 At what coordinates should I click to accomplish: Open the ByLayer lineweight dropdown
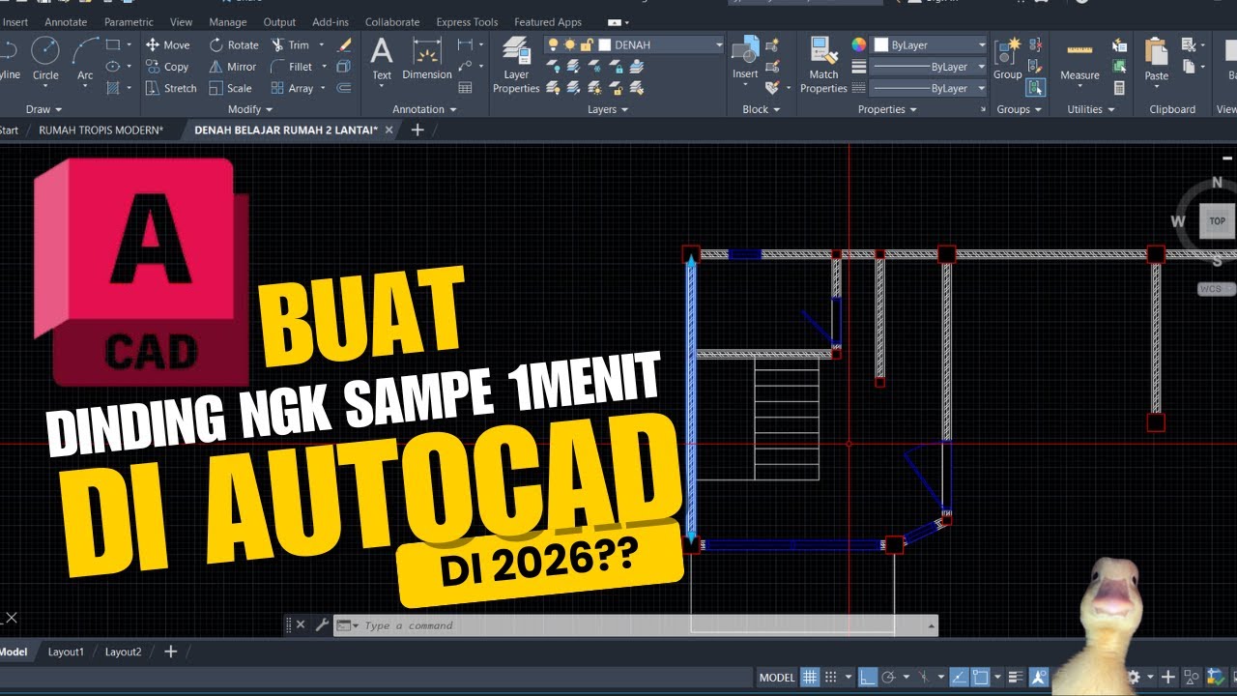[x=929, y=67]
